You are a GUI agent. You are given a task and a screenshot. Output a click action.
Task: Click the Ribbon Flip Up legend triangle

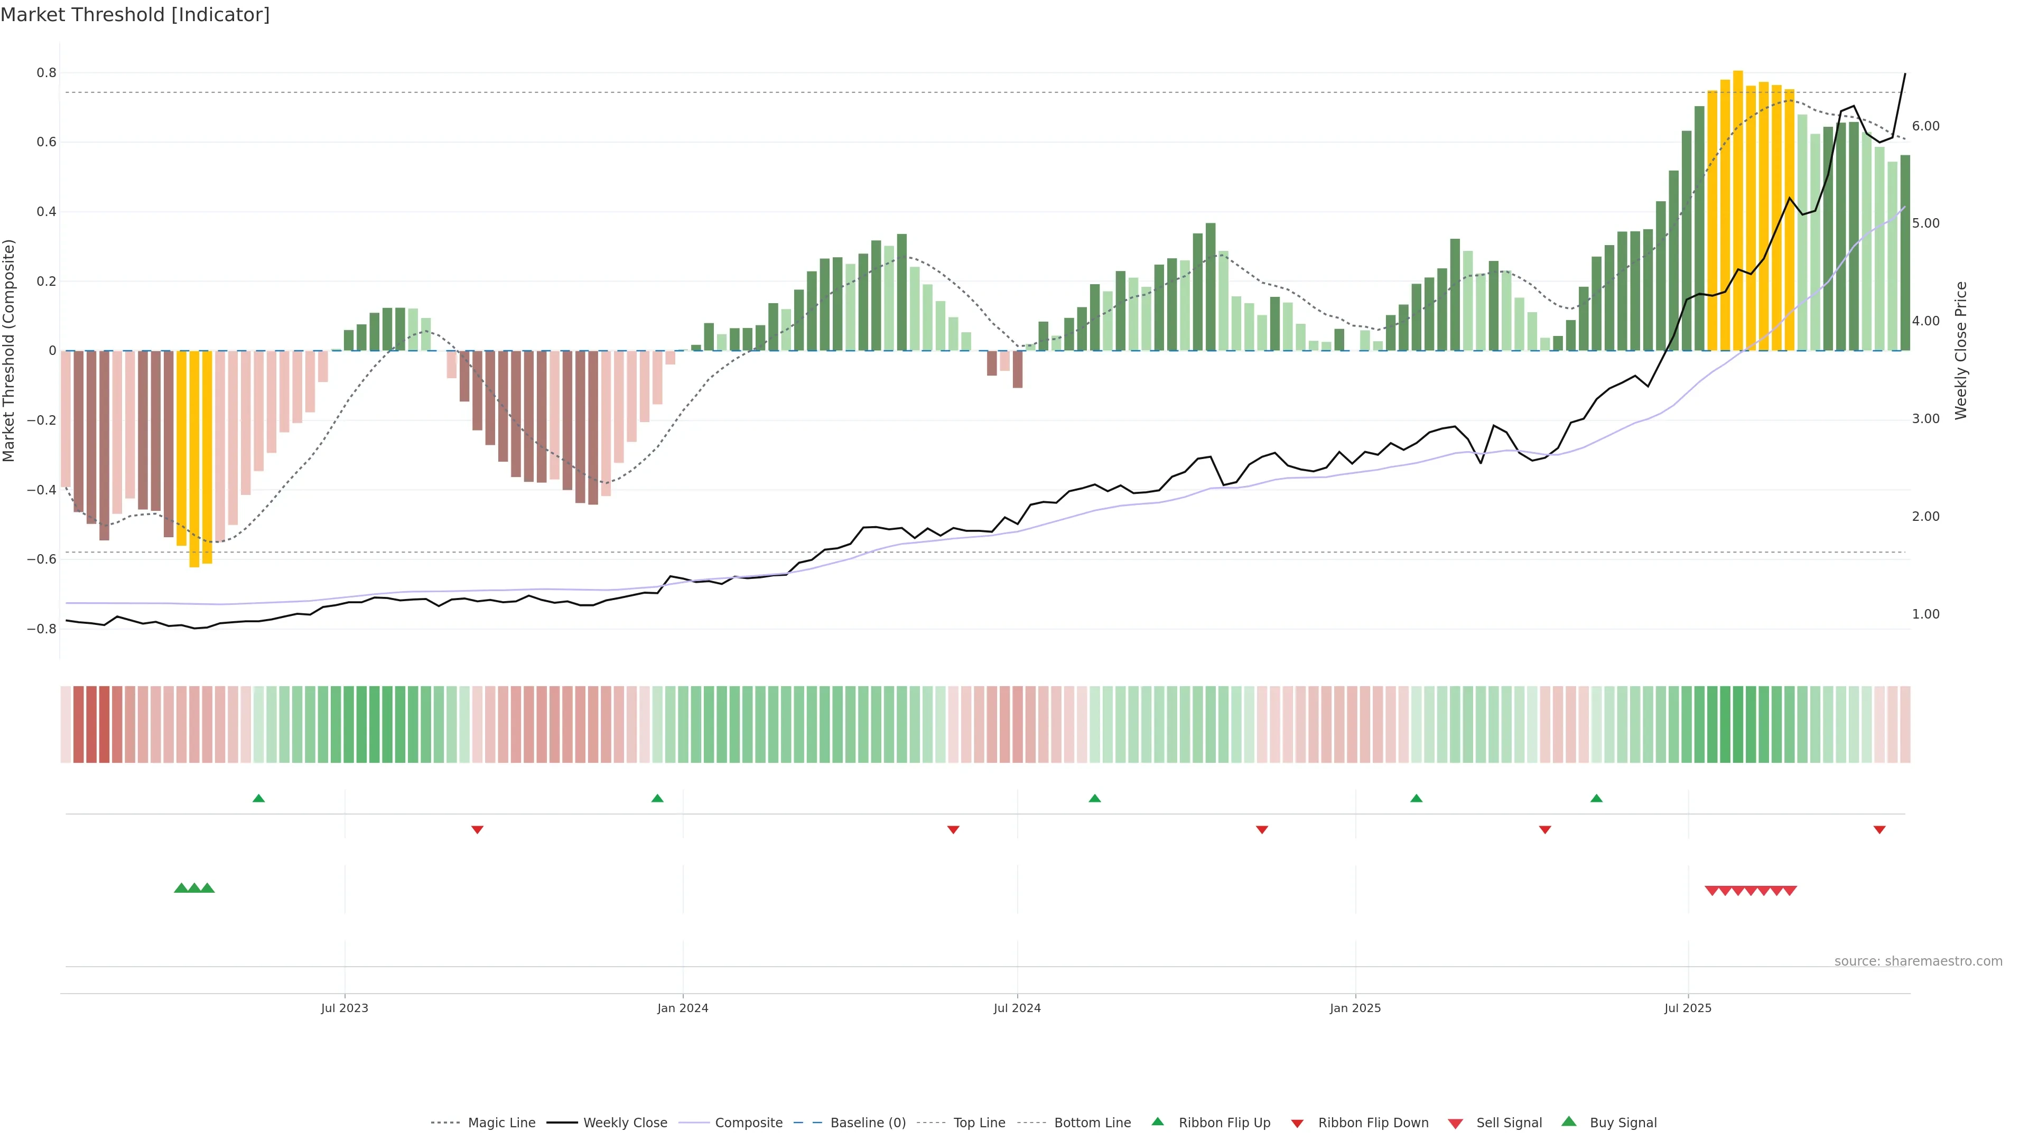pyautogui.click(x=1157, y=1122)
